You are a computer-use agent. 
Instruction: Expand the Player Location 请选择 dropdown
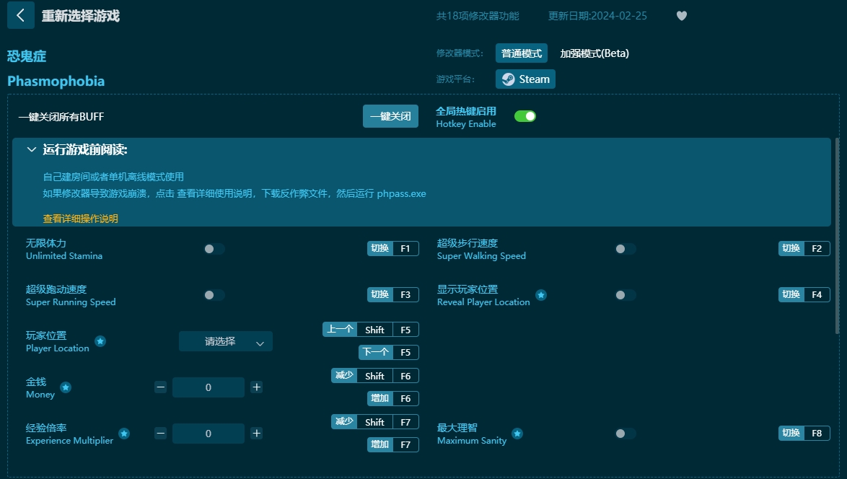click(225, 340)
